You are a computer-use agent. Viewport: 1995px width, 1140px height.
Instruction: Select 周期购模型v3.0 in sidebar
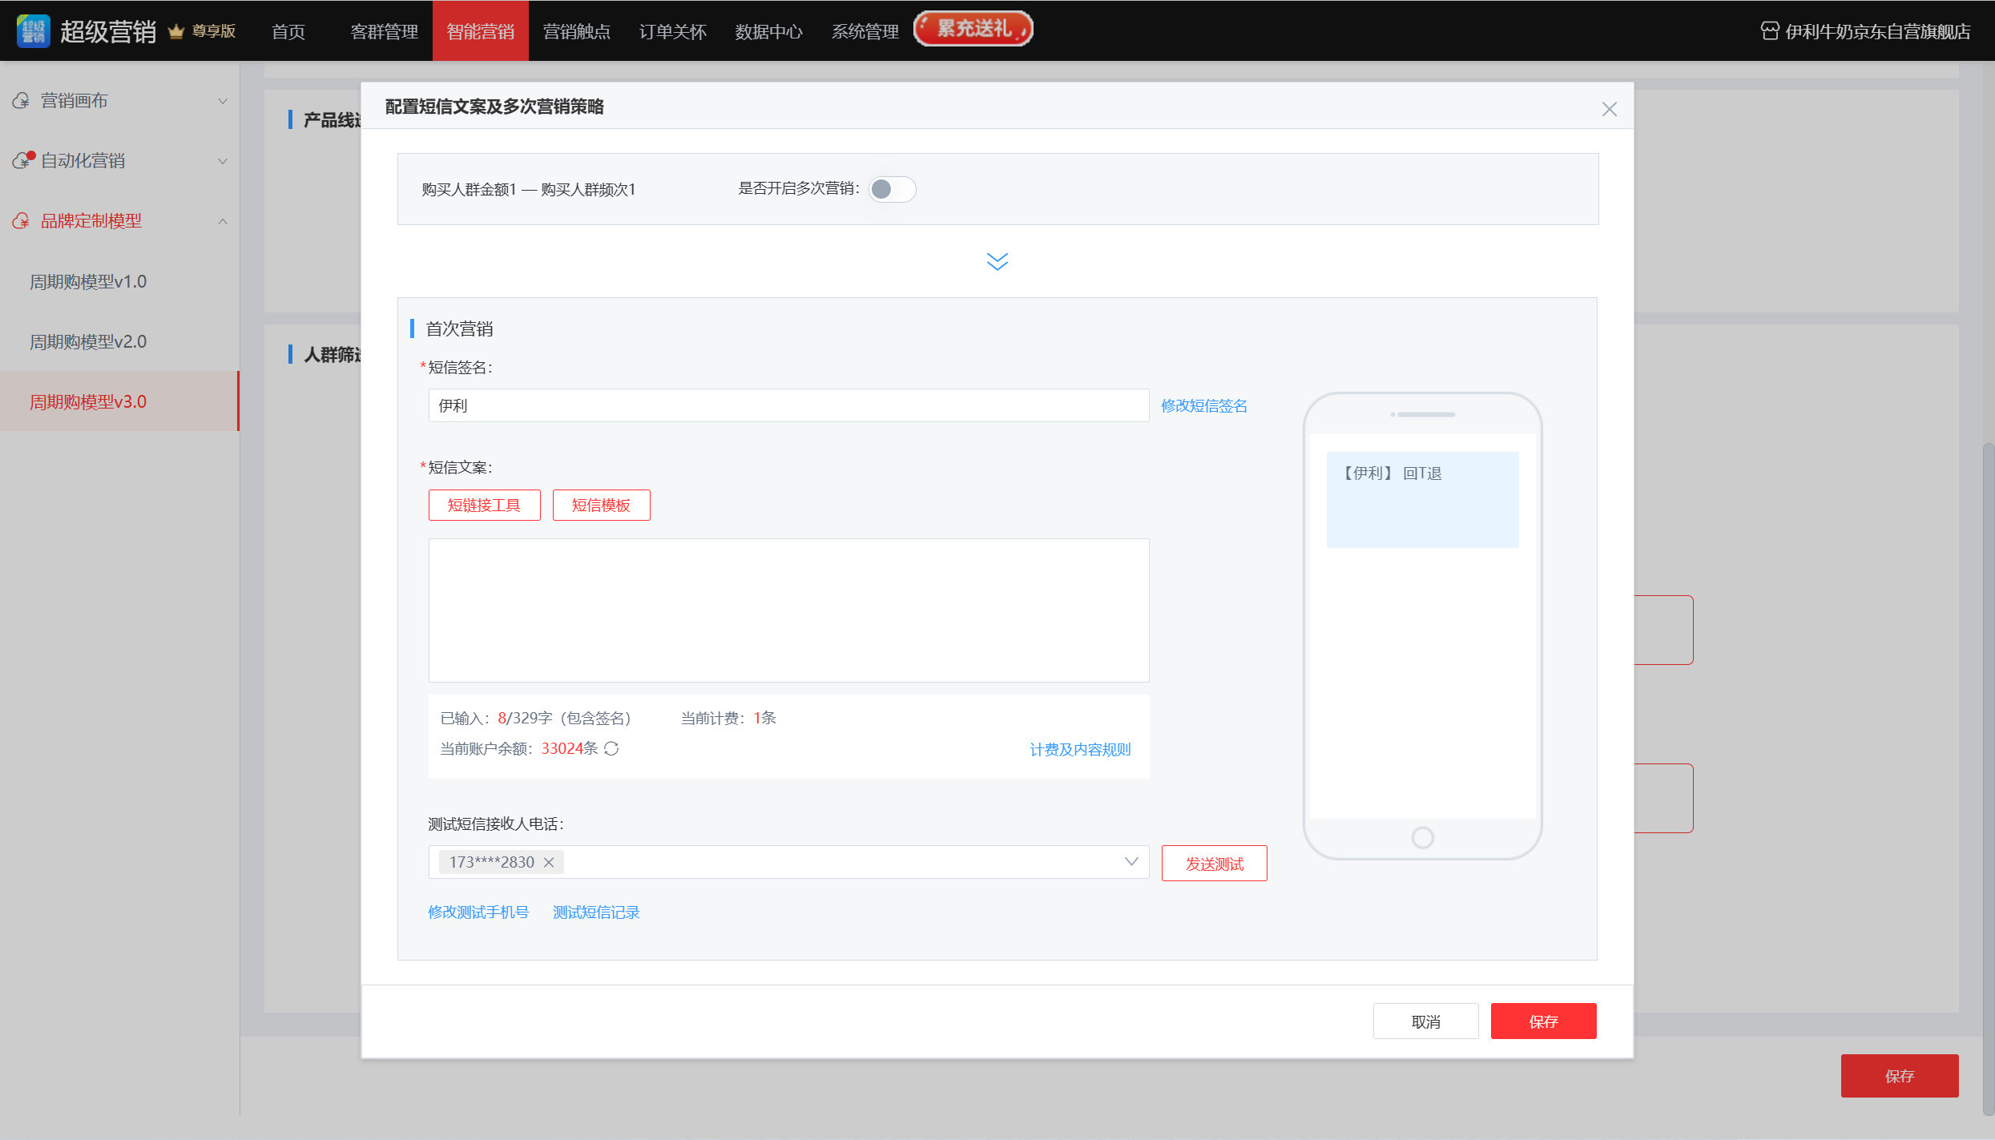click(120, 401)
